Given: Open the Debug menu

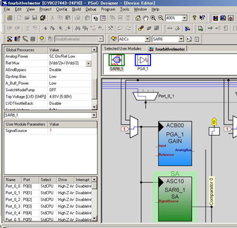Looking at the screenshot, I should [91, 9].
